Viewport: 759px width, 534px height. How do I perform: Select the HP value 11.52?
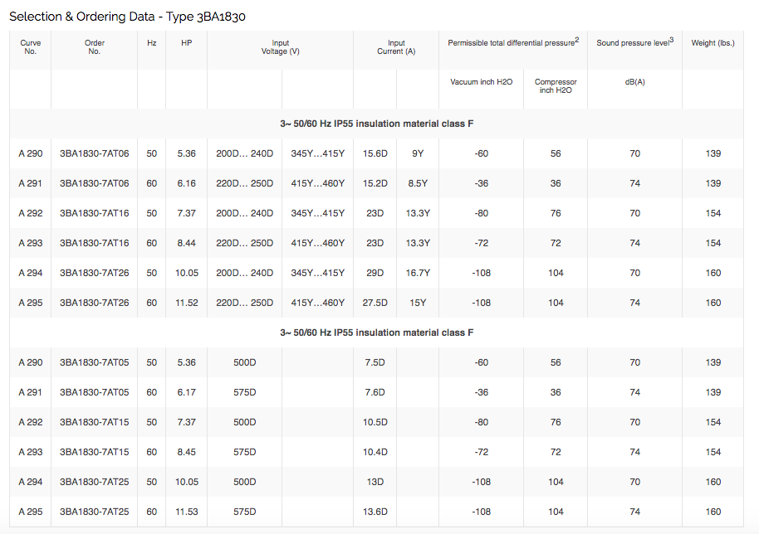point(186,303)
